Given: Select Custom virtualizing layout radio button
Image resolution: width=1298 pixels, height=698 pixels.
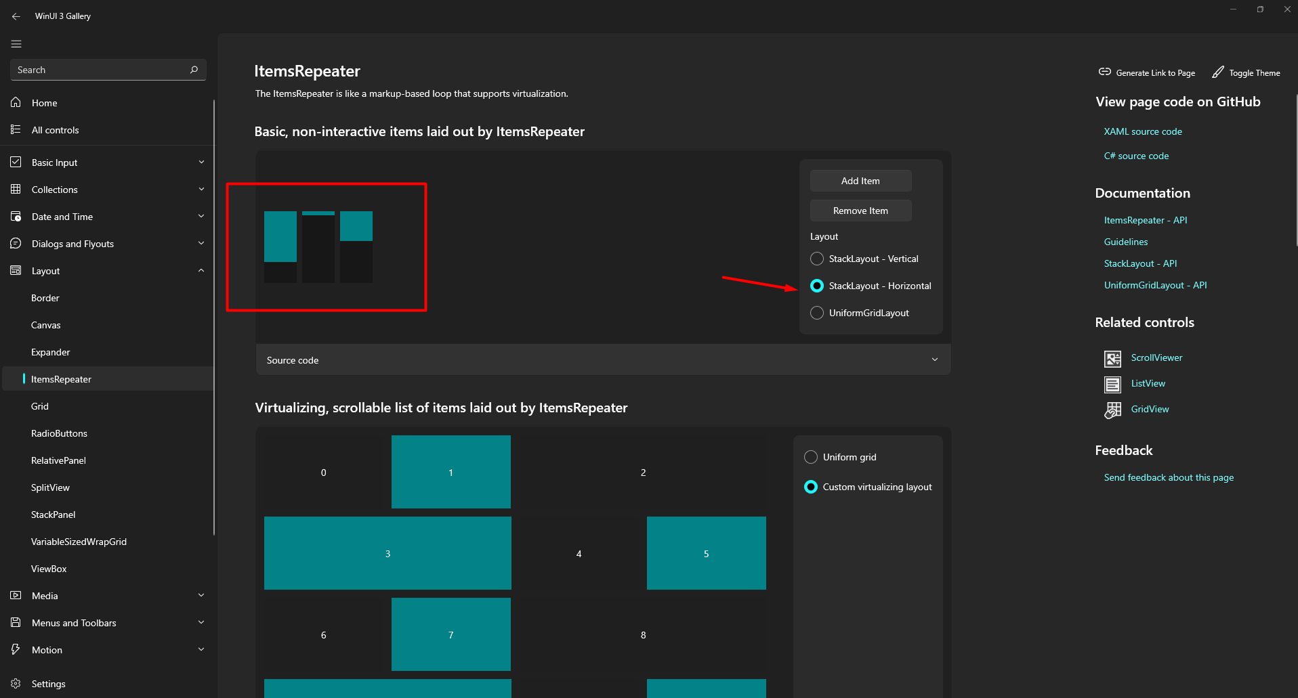Looking at the screenshot, I should 810,487.
